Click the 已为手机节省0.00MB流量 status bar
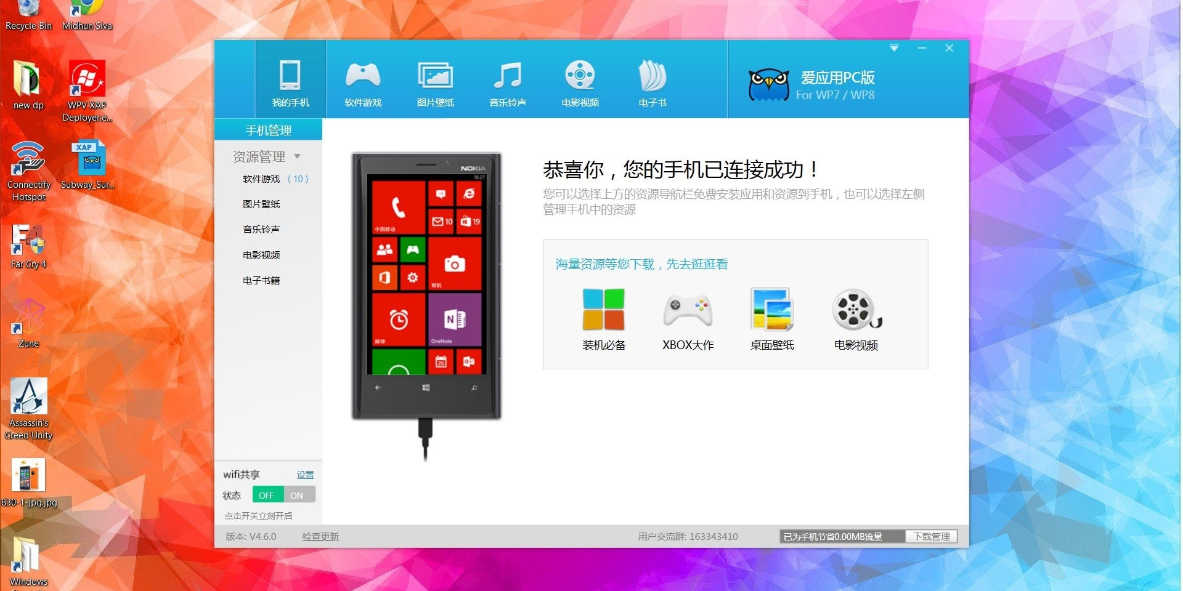This screenshot has width=1183, height=591. pyautogui.click(x=842, y=537)
